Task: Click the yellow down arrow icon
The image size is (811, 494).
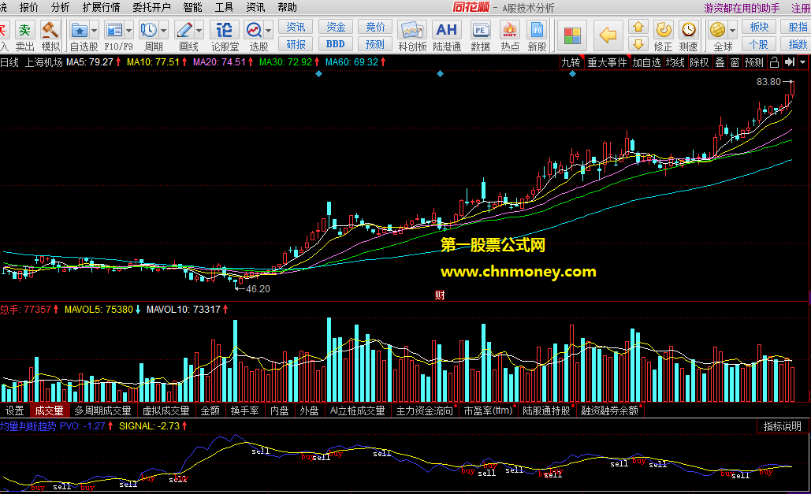Action: click(638, 44)
